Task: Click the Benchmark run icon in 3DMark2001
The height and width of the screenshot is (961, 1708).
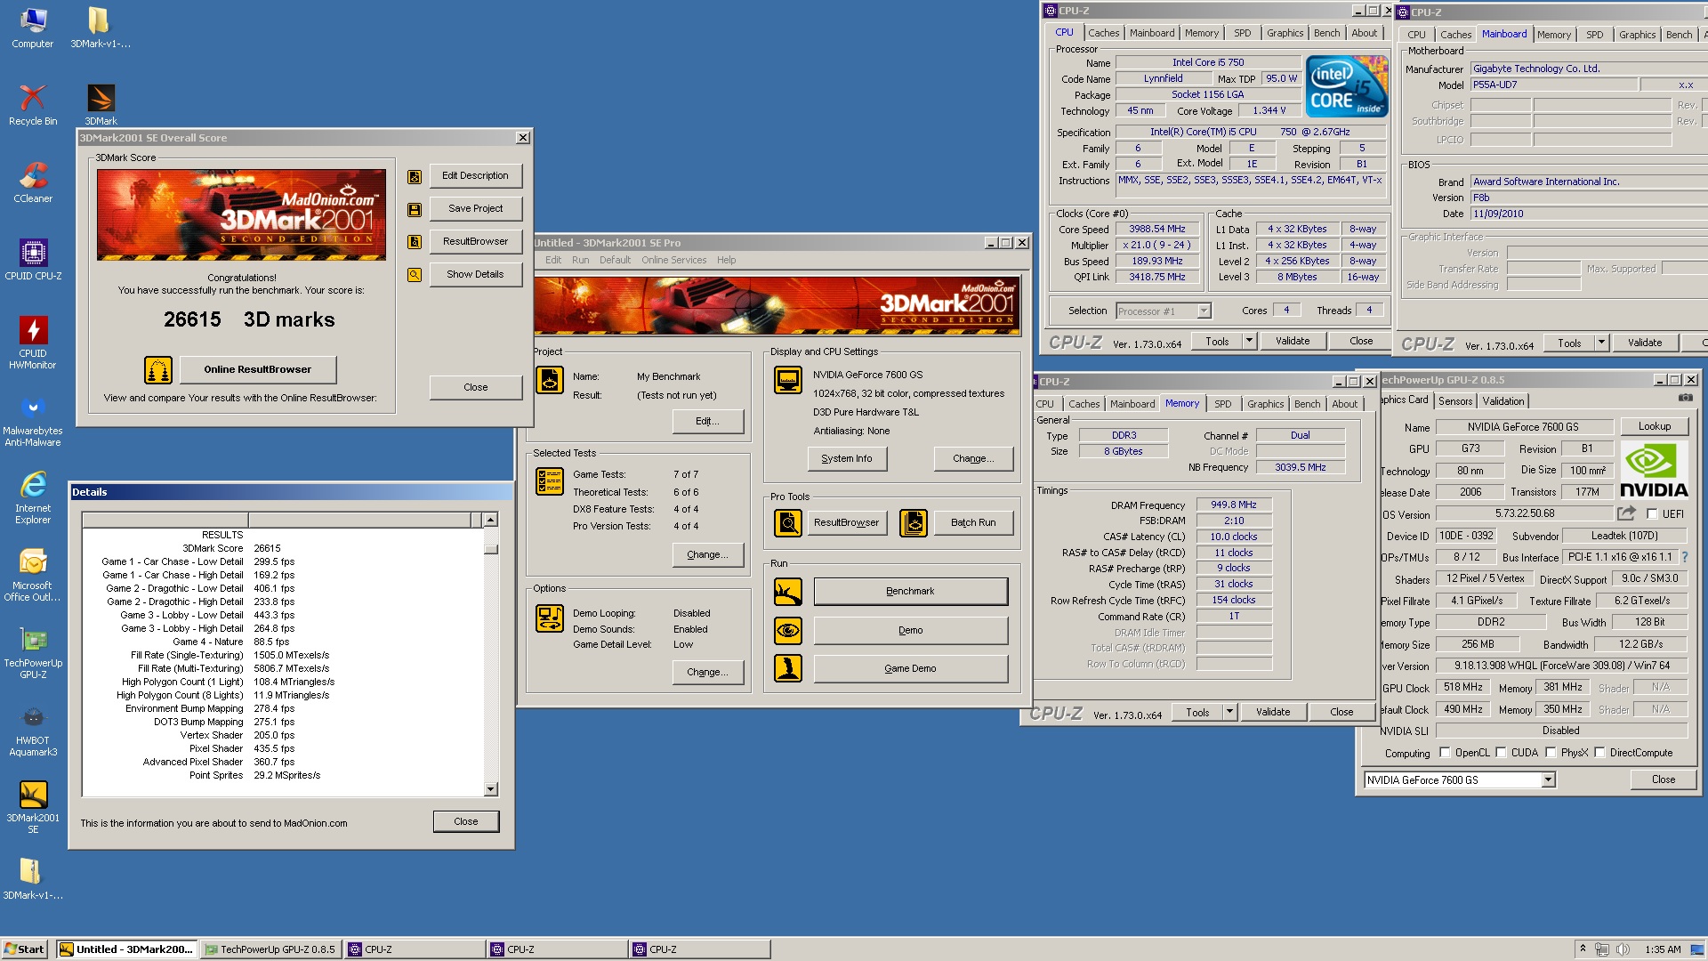Action: click(788, 592)
